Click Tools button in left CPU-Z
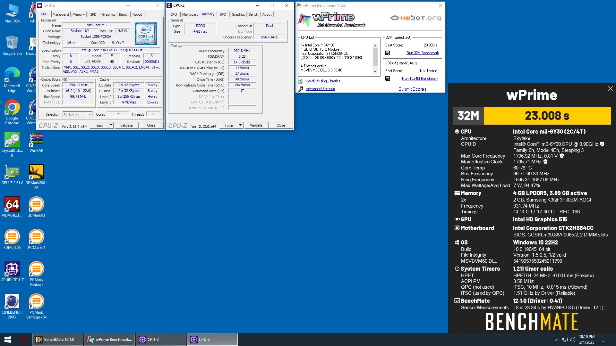The height and width of the screenshot is (346, 616). pyautogui.click(x=99, y=125)
